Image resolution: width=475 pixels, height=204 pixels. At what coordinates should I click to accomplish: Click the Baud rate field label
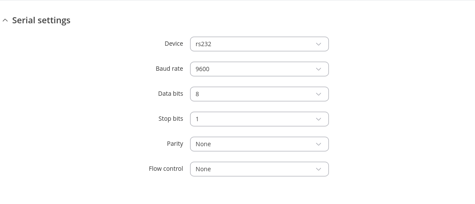(x=169, y=69)
